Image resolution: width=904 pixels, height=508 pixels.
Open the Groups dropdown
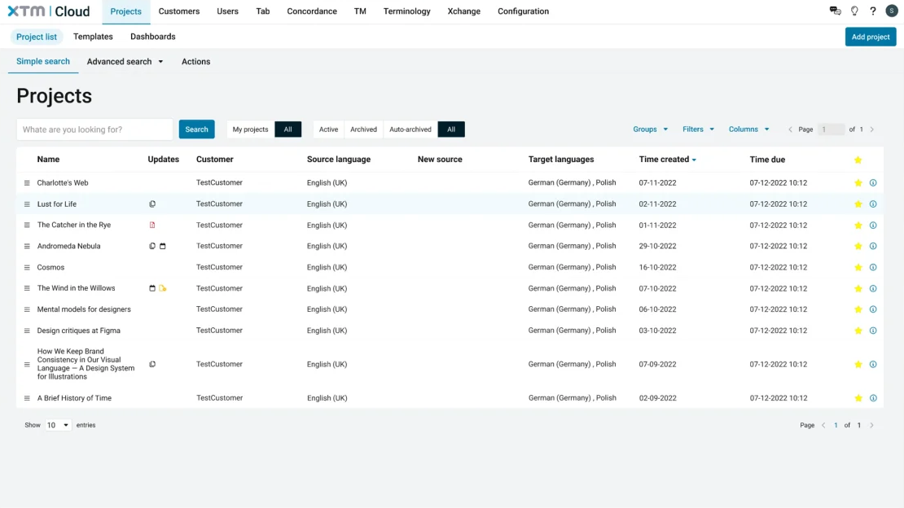[x=651, y=129]
